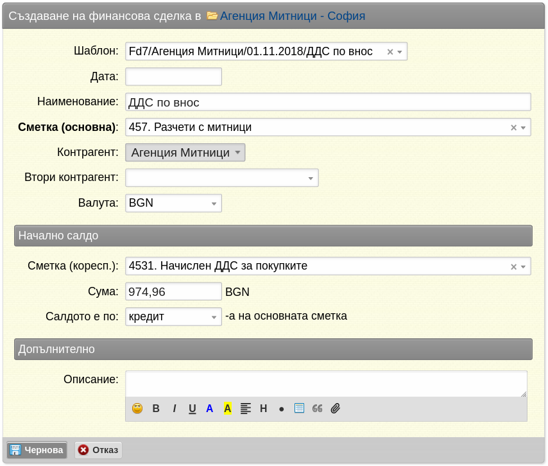Expand the Контрагент dropdown Агенция Митници

pos(185,152)
